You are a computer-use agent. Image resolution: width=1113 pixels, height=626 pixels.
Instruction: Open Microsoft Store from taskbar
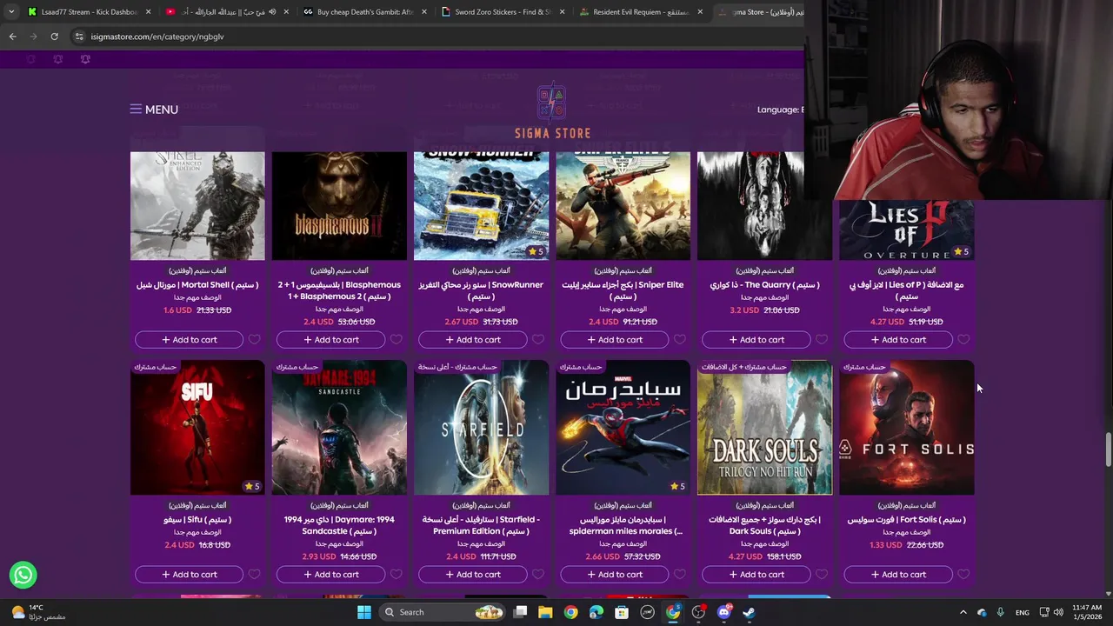coord(622,612)
